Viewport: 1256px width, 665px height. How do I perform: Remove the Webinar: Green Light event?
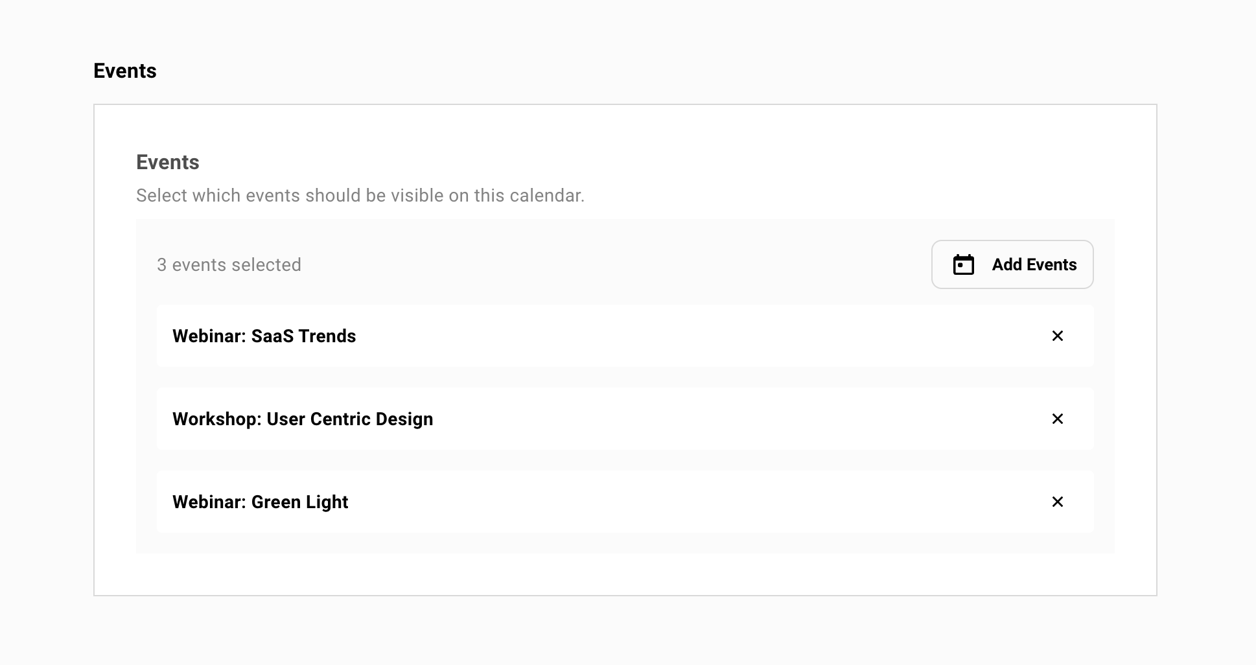1058,502
